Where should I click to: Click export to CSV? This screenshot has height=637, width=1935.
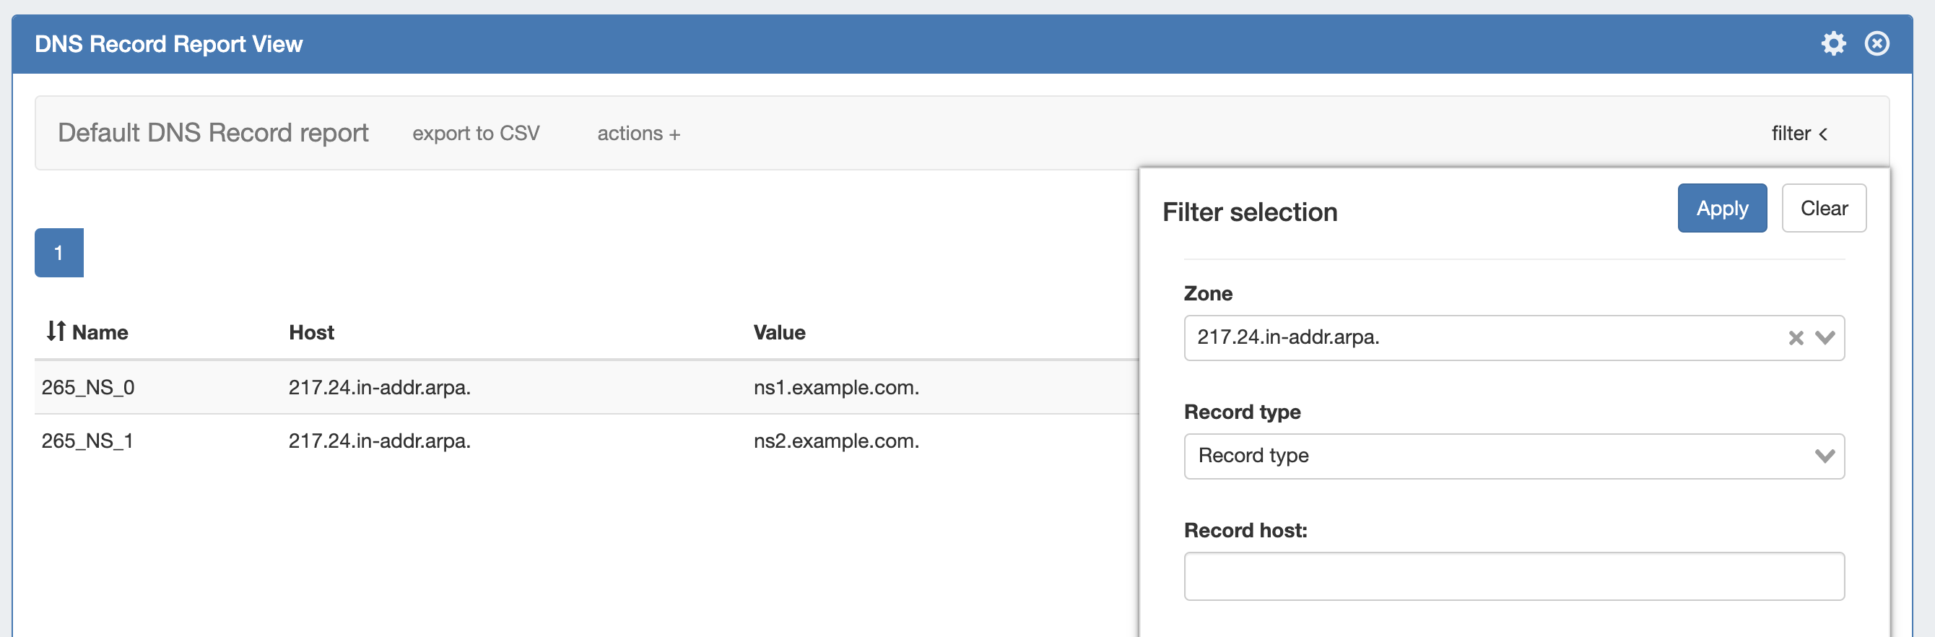click(x=476, y=134)
